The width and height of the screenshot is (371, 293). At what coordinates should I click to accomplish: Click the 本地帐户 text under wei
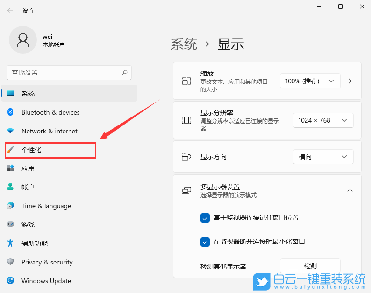pyautogui.click(x=53, y=44)
